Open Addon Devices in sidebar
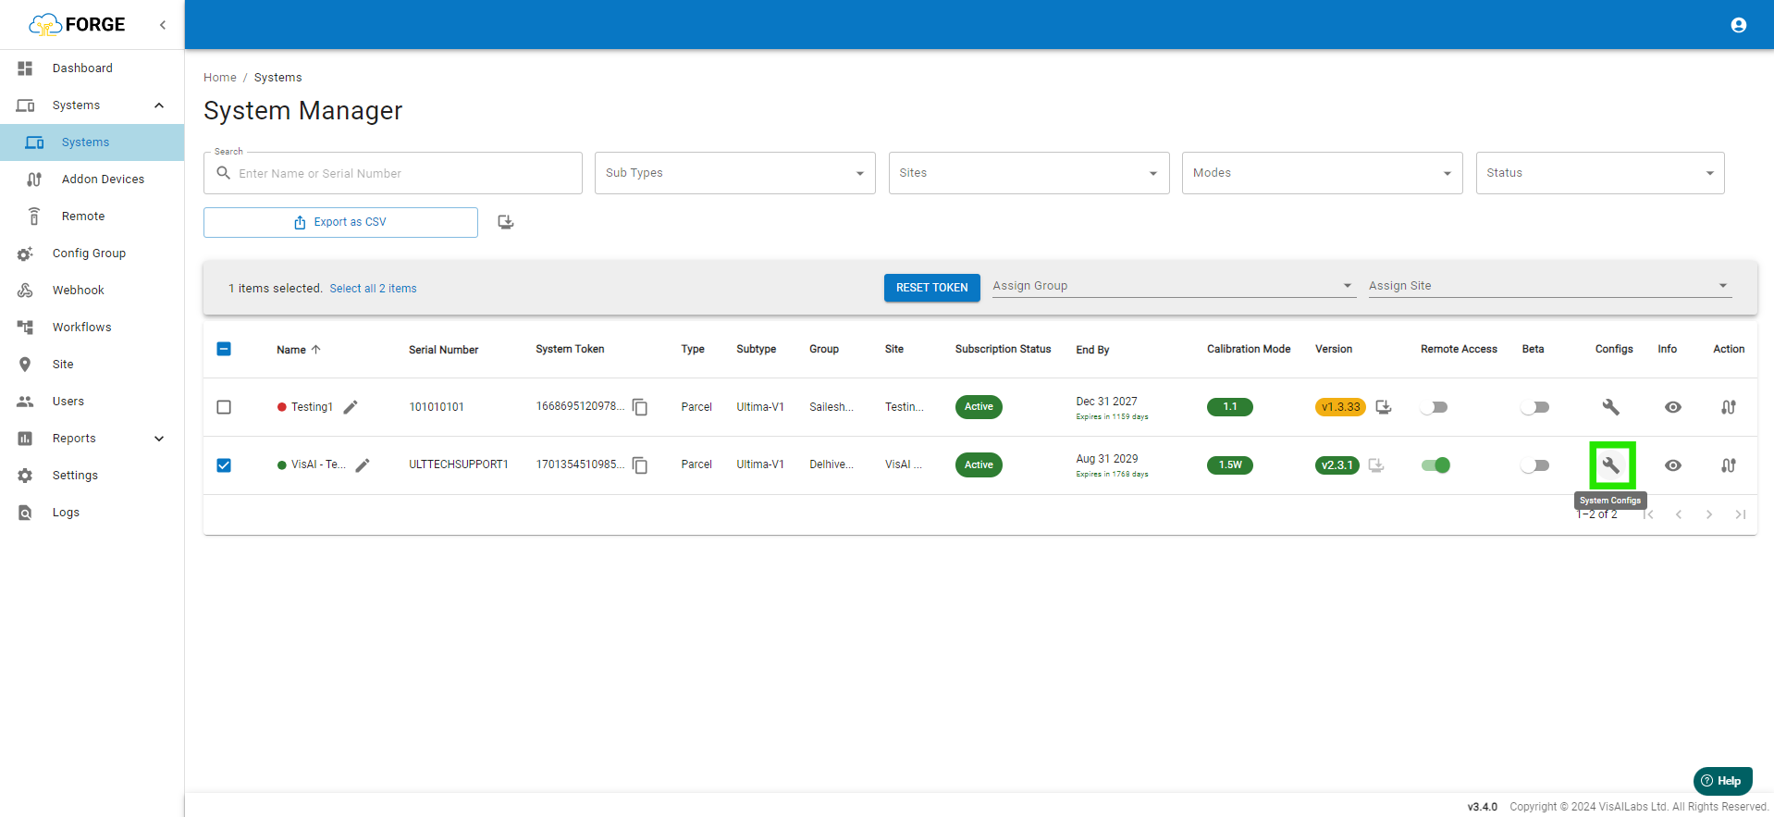The height and width of the screenshot is (817, 1774). pos(103,179)
